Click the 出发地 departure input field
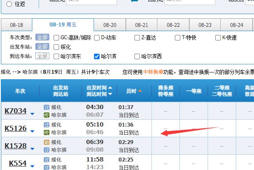This screenshot has width=254, height=170. 91,2
